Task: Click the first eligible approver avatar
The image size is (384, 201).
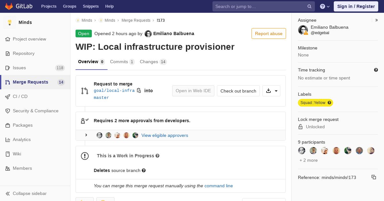Action: coord(100,135)
